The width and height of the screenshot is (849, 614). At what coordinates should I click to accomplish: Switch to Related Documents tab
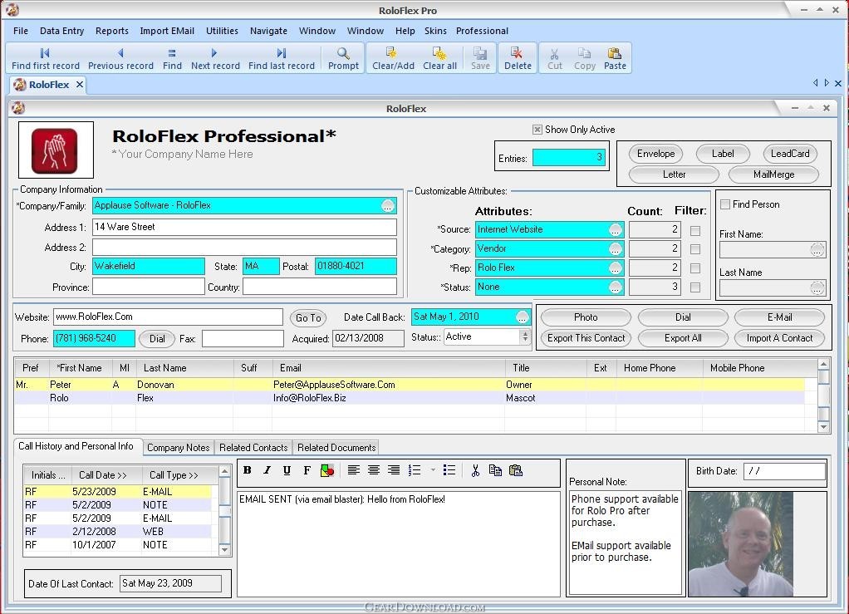[x=336, y=447]
